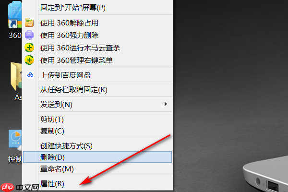Click the Baidu Netdisk cloud icon

[30, 75]
